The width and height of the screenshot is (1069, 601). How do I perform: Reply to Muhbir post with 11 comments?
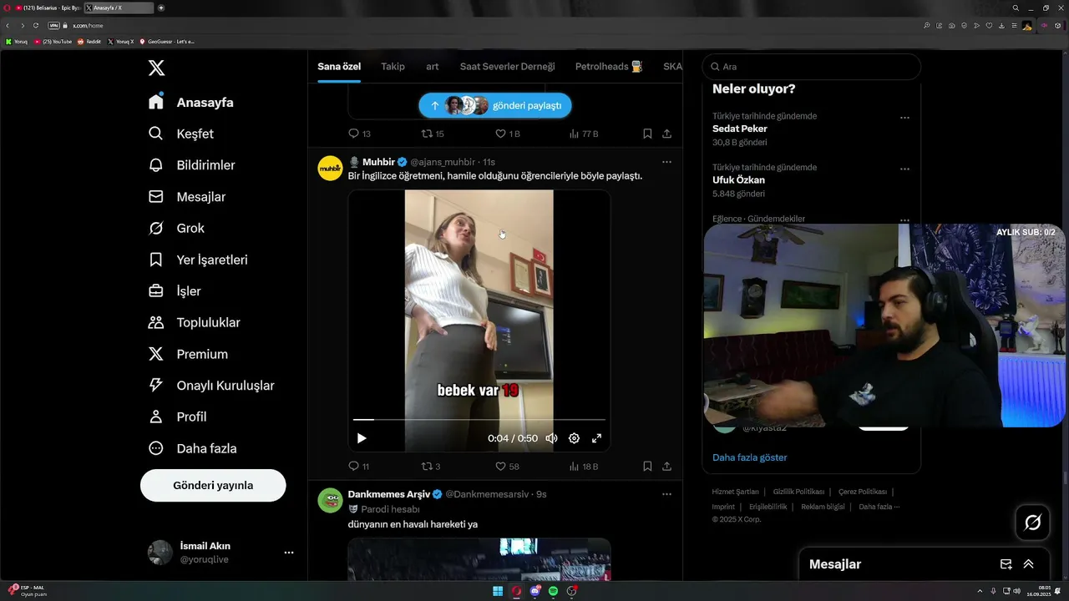click(358, 467)
